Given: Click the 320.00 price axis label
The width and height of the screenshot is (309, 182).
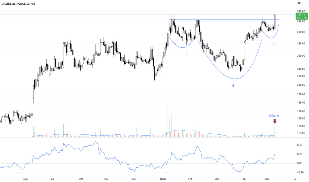Looking at the screenshot, I should 301,21.
